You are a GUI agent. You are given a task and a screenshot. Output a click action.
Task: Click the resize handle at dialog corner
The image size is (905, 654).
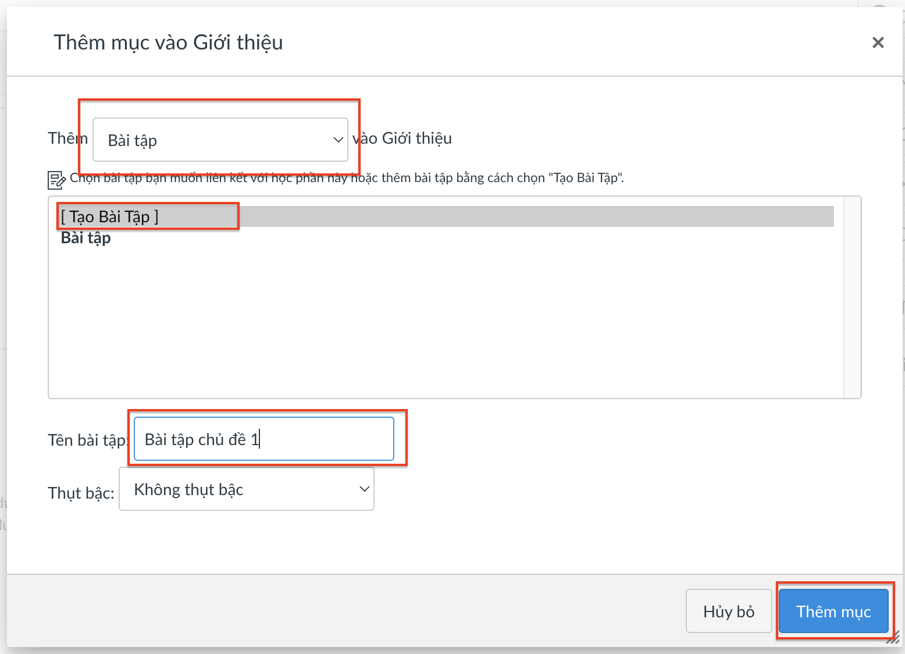[x=893, y=638]
